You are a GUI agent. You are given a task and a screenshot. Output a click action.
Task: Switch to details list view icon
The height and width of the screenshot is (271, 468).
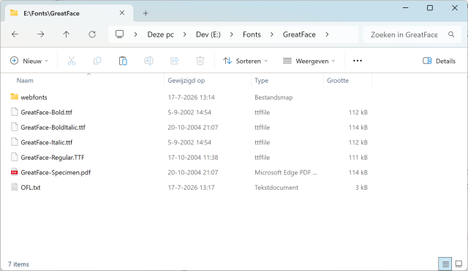[445, 264]
